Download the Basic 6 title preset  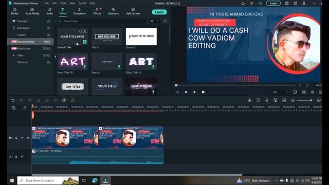click(119, 67)
